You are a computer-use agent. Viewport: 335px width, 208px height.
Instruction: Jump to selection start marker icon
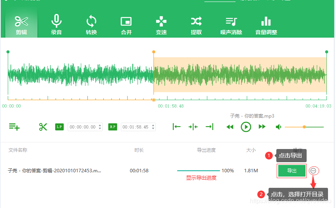point(176,127)
